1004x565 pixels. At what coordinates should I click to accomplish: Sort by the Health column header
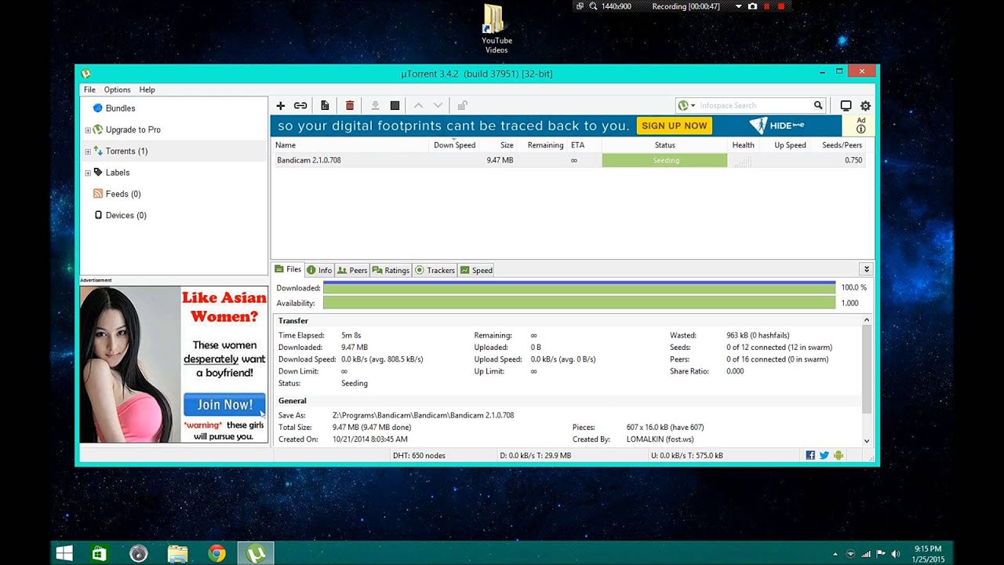click(743, 145)
